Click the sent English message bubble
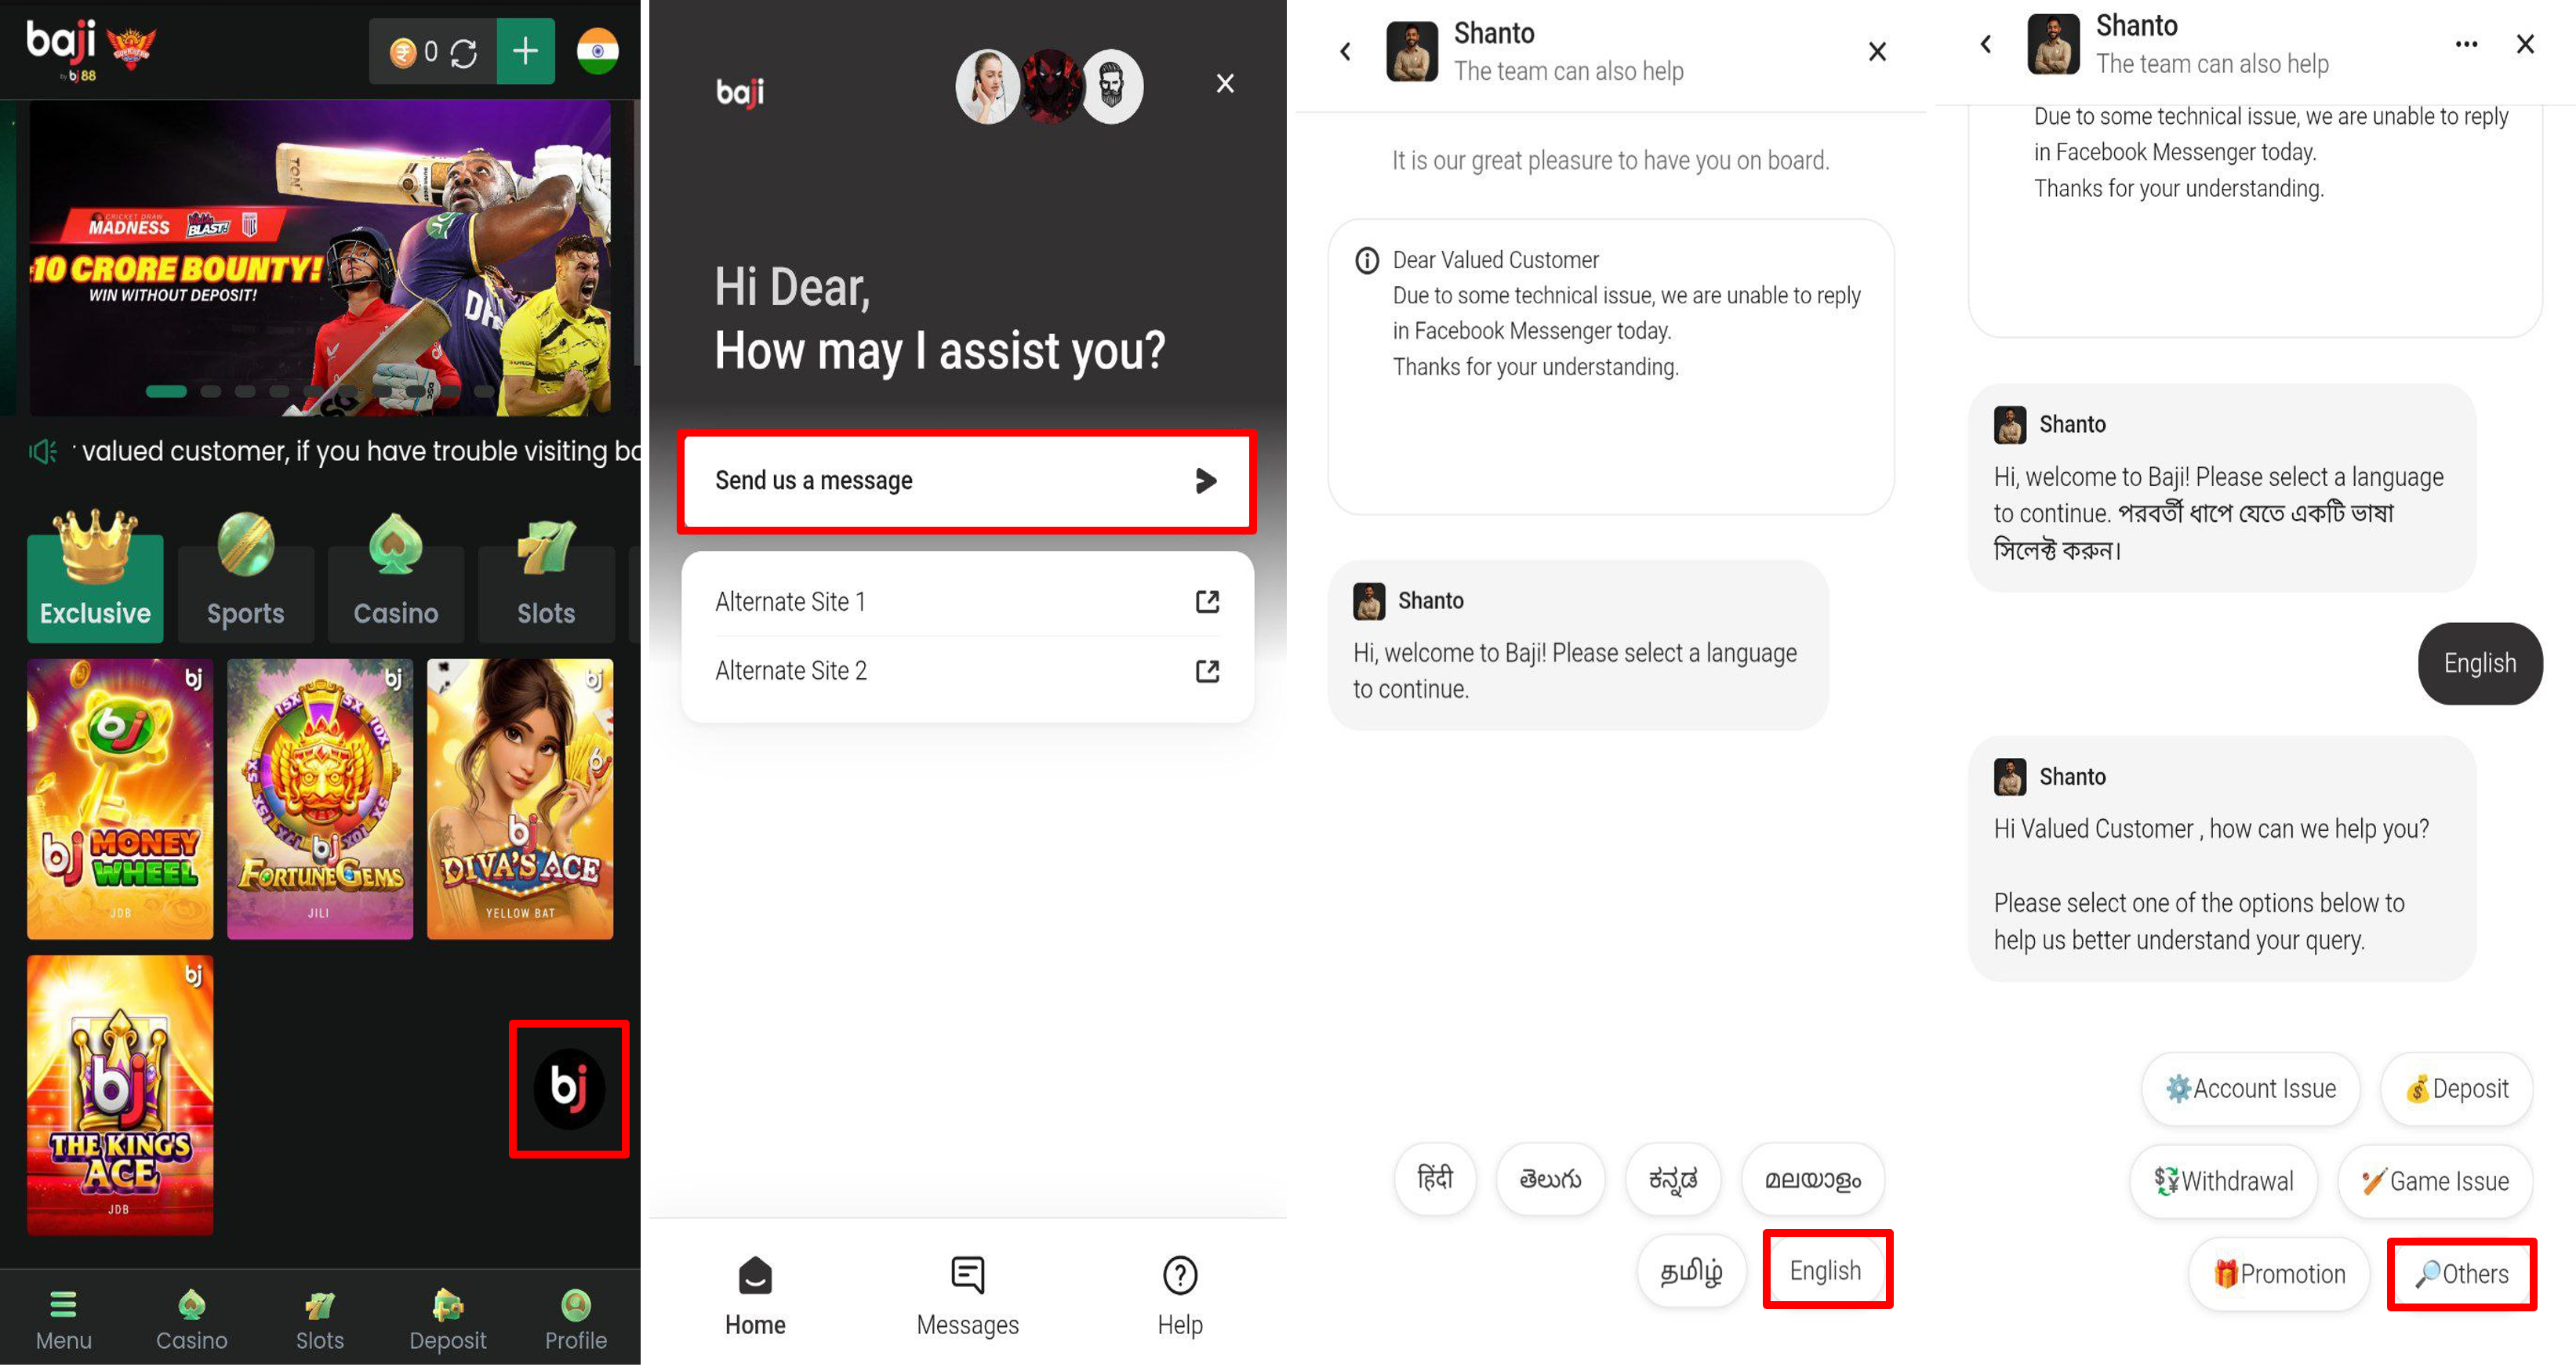The image size is (2576, 1367). click(2480, 664)
